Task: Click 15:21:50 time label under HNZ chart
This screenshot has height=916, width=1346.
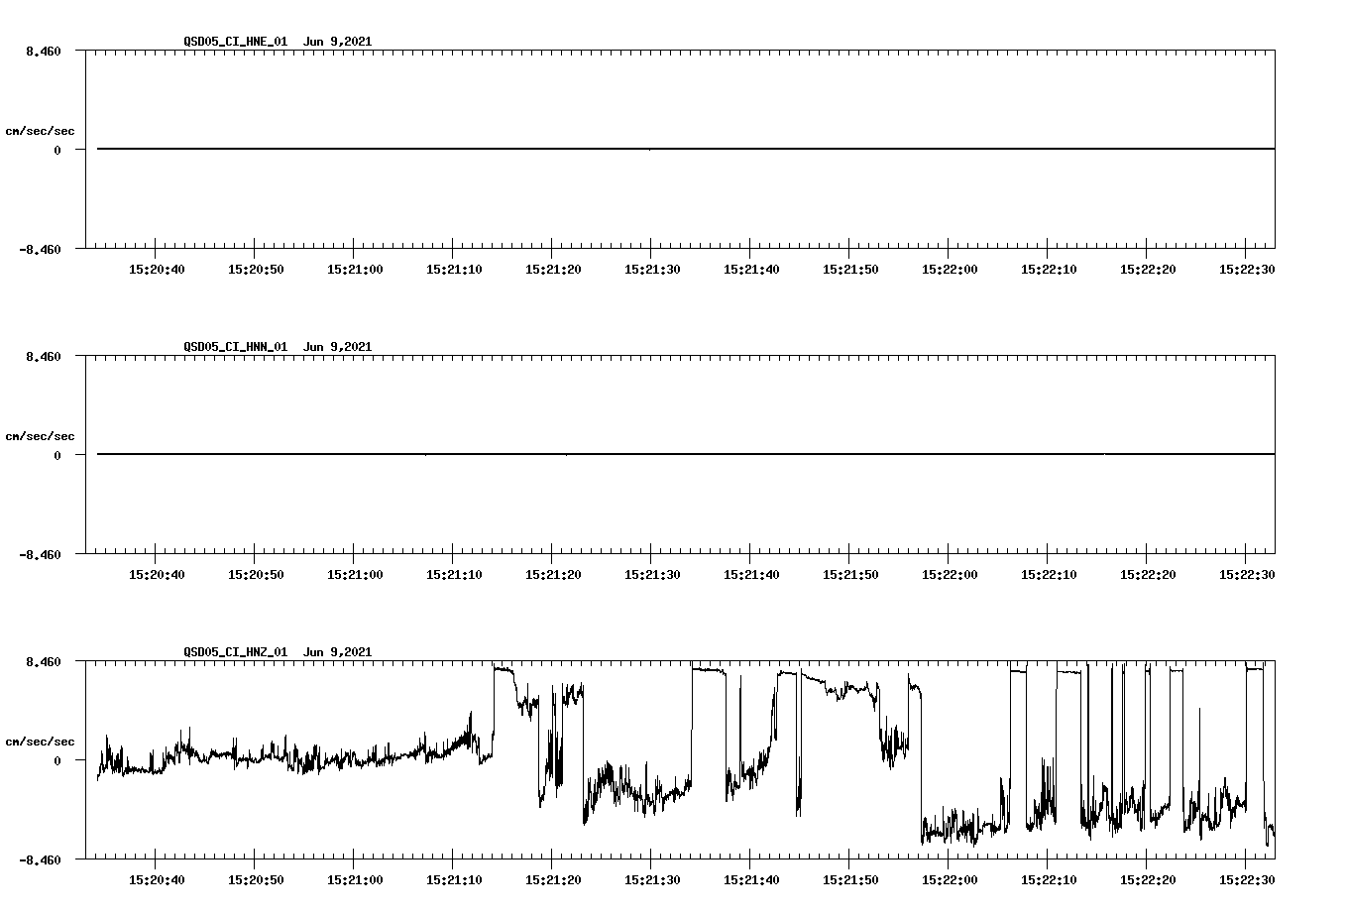Action: pos(850,879)
